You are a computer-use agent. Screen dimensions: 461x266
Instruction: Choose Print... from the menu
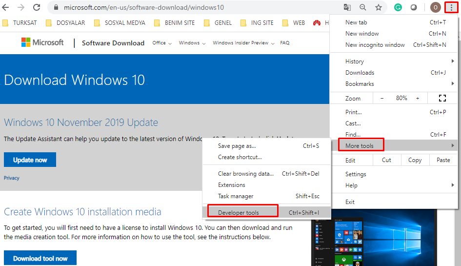pos(394,112)
